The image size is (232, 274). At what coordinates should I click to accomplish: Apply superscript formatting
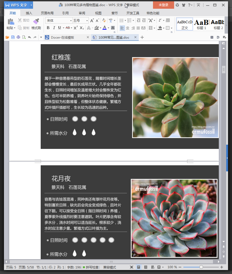coord(76,28)
